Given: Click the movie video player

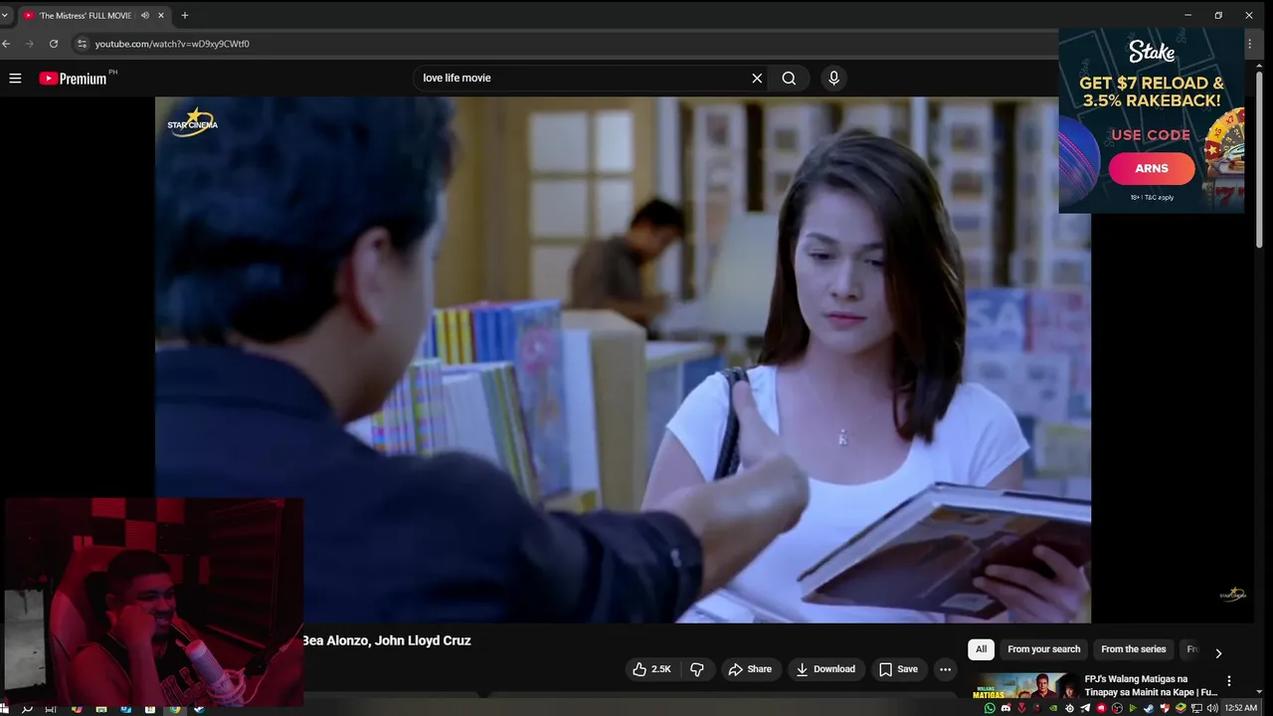Looking at the screenshot, I should [623, 359].
